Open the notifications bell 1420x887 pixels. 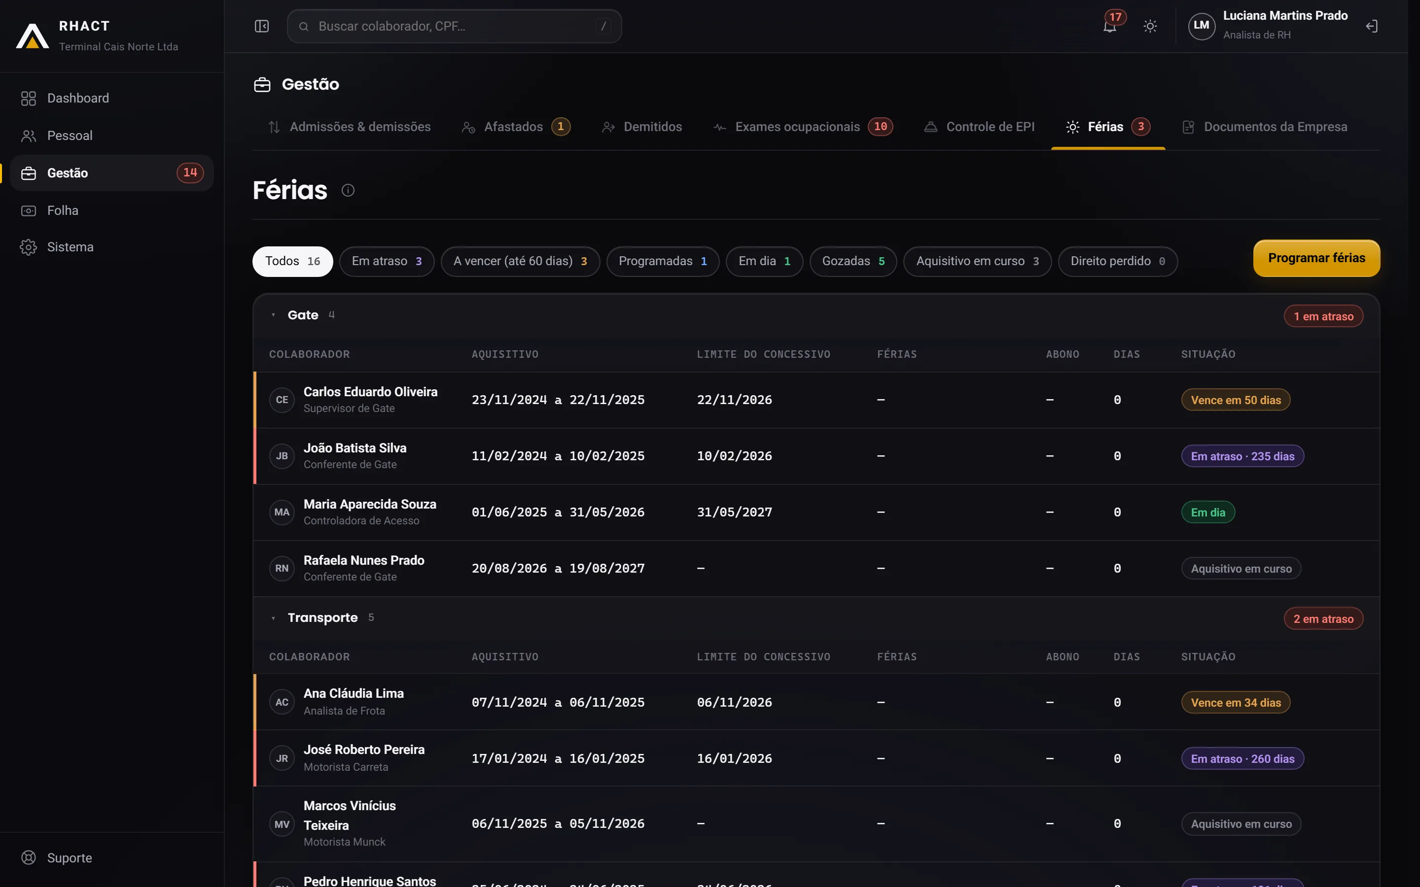point(1109,27)
